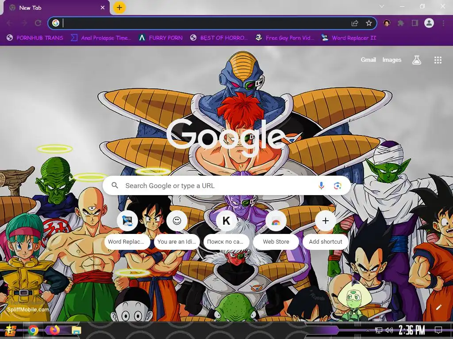This screenshot has width=453, height=339.
Task: Show hidden tray icons chevron
Action: (x=368, y=330)
